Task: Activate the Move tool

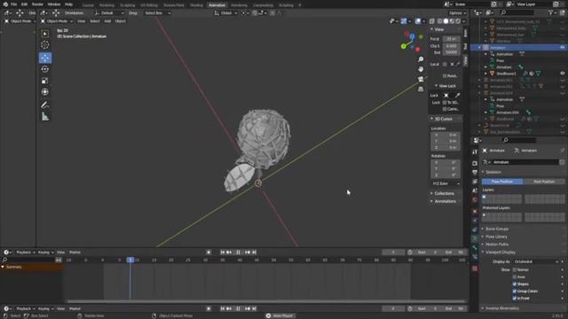Action: tap(45, 58)
